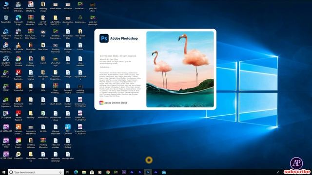Select the AFTER EFFECT folder icon
Screen dimensions: 312x175
pyautogui.click(x=43, y=20)
